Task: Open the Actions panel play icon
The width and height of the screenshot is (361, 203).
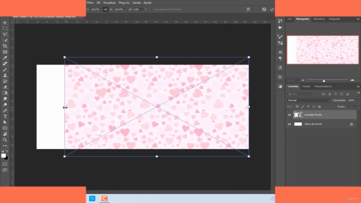Action: tap(280, 28)
